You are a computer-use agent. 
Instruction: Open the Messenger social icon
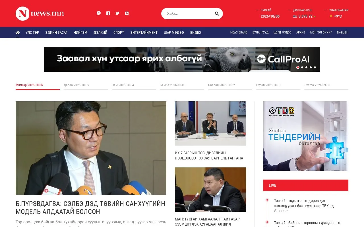tap(99, 13)
